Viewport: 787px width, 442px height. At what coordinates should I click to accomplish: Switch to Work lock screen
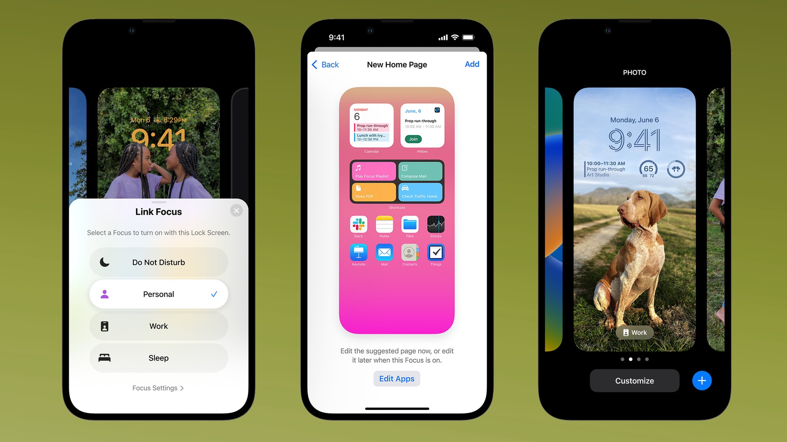tap(635, 332)
